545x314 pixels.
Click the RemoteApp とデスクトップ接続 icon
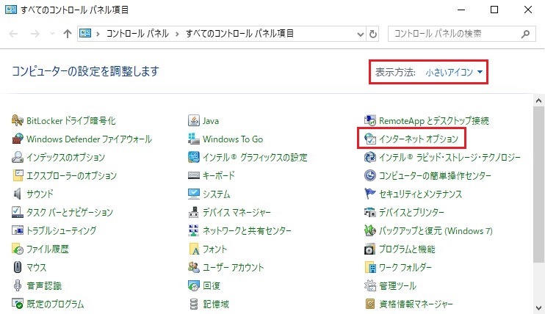370,120
